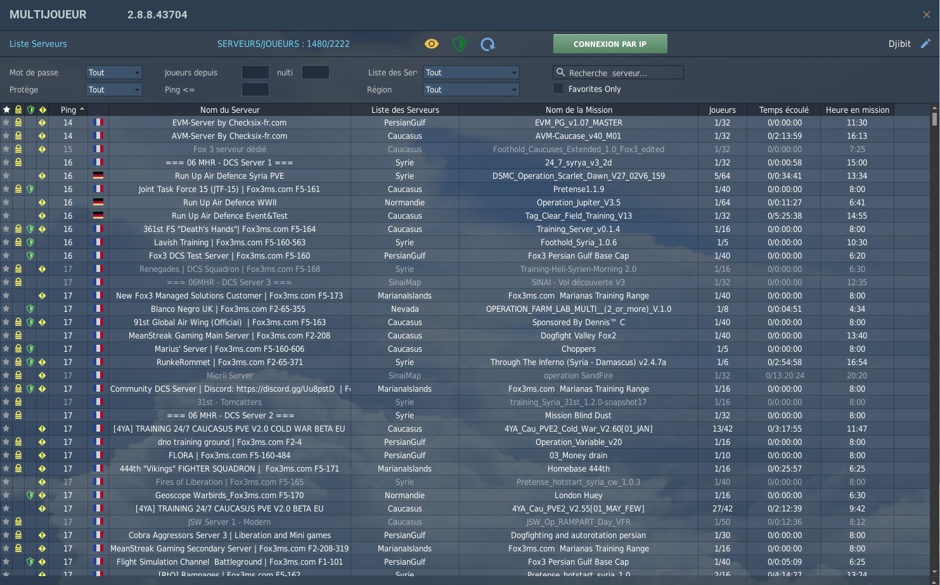Close the Multijoueur window
The width and height of the screenshot is (940, 585).
pyautogui.click(x=927, y=15)
